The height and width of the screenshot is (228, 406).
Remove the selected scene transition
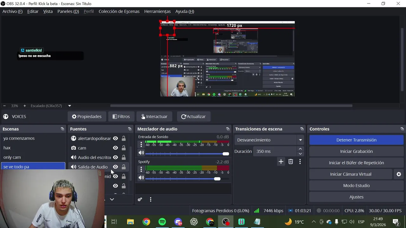coord(291,162)
